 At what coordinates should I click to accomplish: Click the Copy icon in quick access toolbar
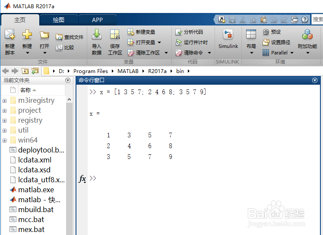click(x=253, y=19)
